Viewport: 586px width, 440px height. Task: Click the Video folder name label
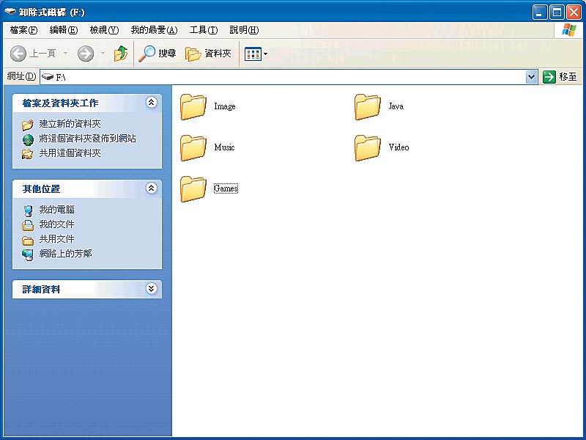398,147
